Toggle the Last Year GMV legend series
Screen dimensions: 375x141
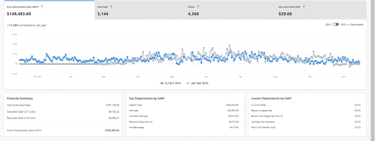tap(197, 83)
